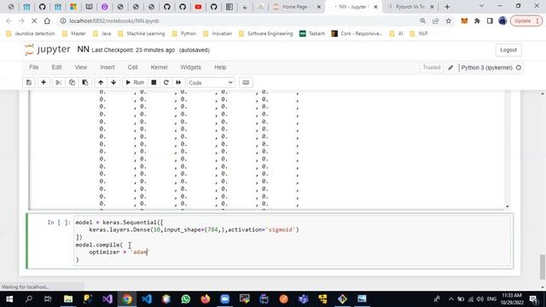
Task: Click the Python 3 (ipykernel) label
Action: point(486,67)
